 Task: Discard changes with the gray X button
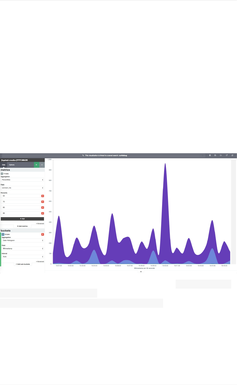(42, 165)
